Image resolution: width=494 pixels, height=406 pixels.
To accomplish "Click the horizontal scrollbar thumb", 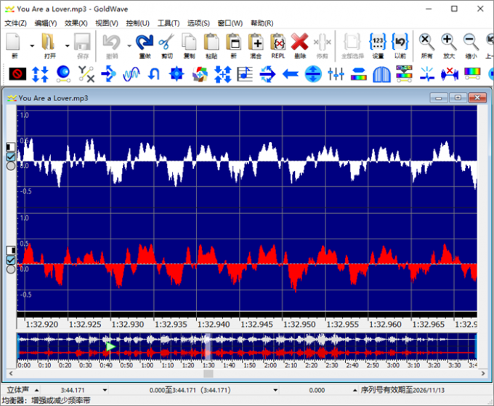I will [208, 373].
